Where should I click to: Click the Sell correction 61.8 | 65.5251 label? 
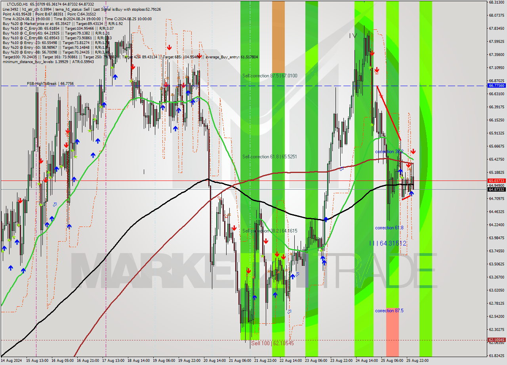point(270,157)
